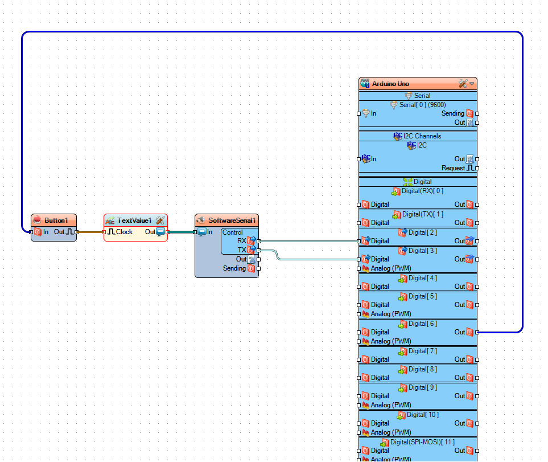Click the Digital(RX)[0] header label

tap(422, 191)
